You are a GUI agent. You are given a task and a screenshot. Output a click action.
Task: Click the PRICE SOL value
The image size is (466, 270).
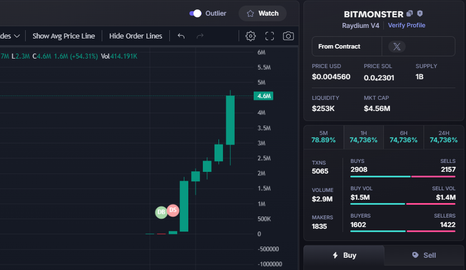[x=379, y=78]
